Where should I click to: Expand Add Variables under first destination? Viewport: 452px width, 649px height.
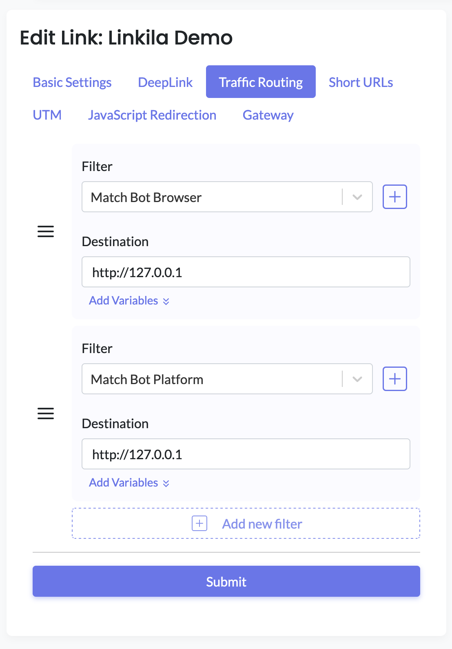[129, 300]
